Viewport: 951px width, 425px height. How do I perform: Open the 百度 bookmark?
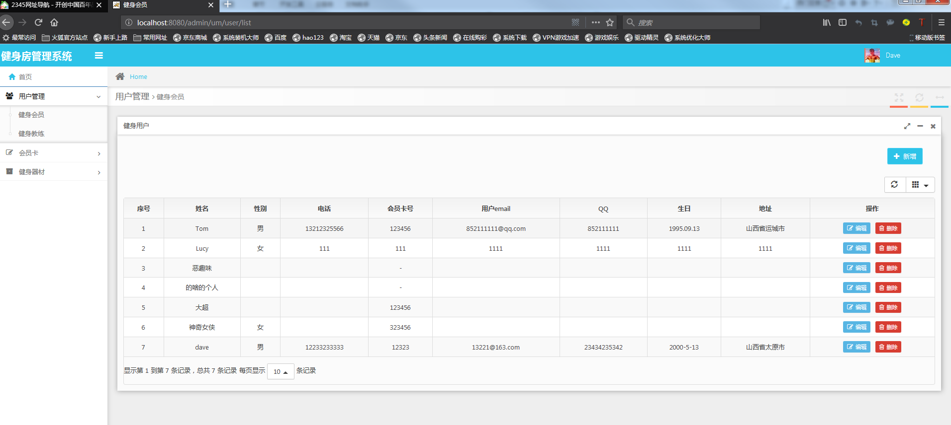coord(276,38)
